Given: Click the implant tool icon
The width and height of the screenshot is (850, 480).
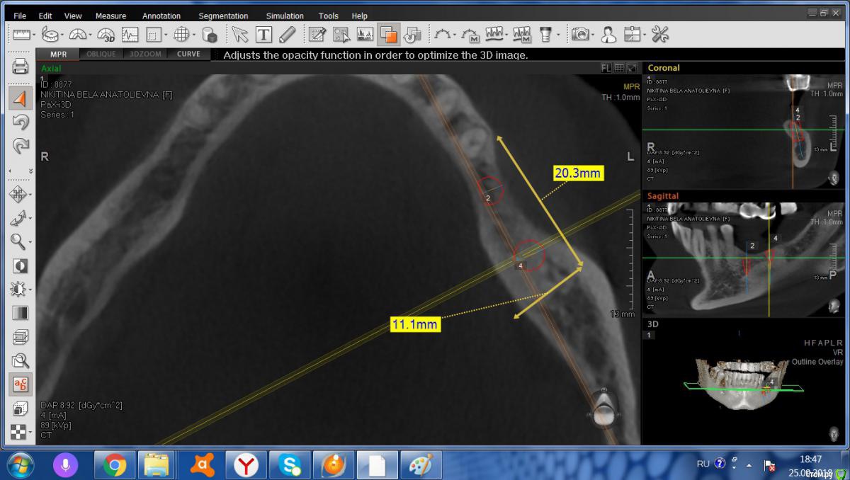Looking at the screenshot, I should click(545, 34).
